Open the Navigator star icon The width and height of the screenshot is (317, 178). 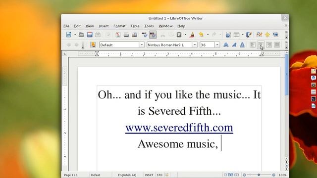(267, 35)
